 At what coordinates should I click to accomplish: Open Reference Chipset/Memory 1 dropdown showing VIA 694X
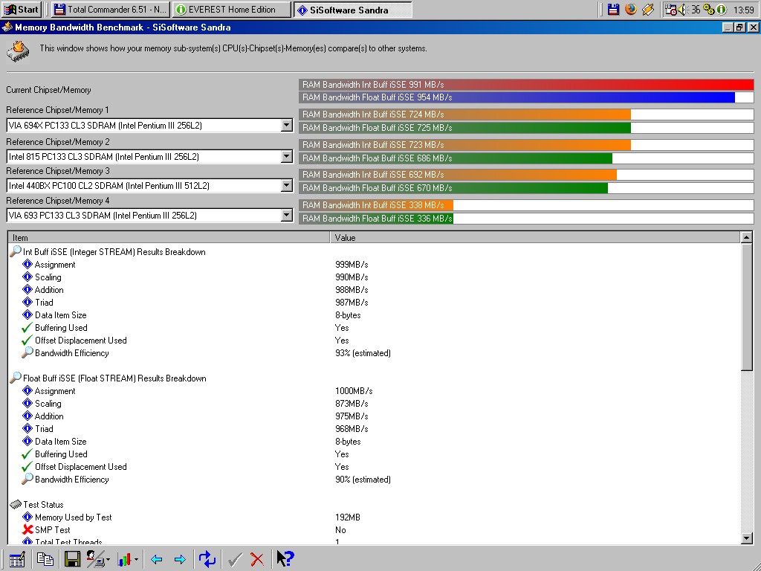(x=287, y=125)
